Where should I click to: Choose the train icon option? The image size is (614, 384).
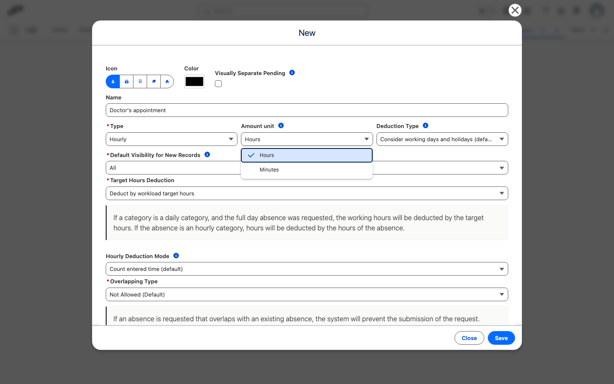tap(140, 81)
